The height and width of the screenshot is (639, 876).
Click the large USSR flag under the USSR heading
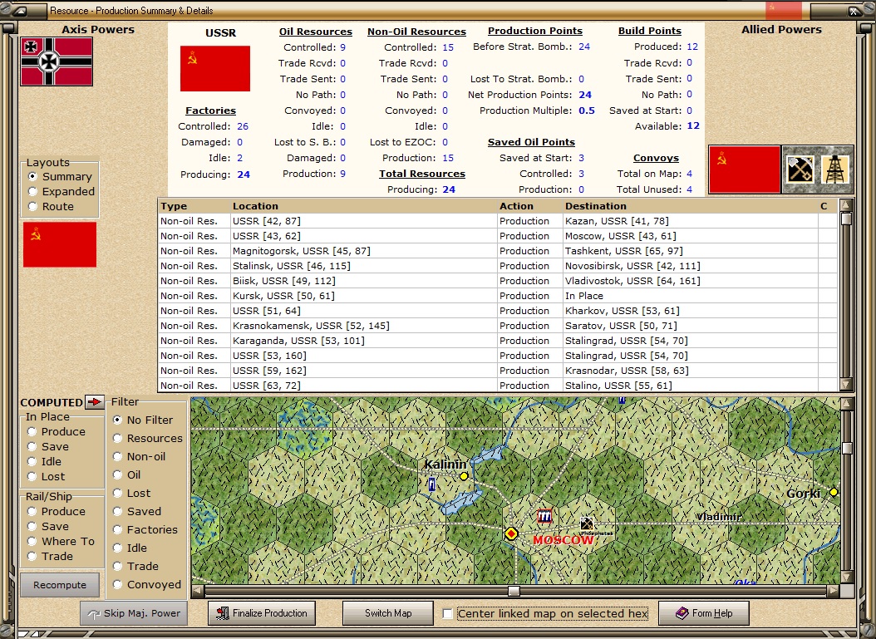pos(215,69)
